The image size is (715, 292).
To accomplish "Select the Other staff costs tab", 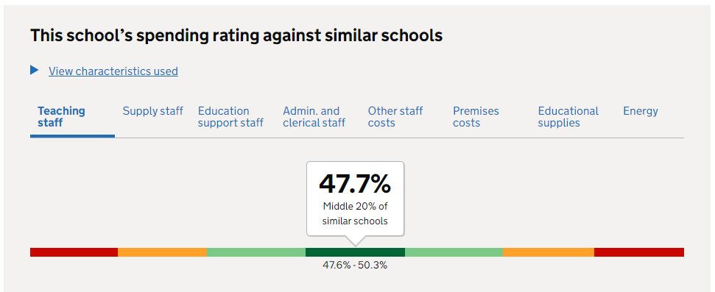I will 395,117.
